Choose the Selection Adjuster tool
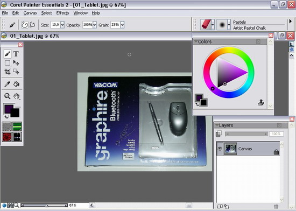Image resolution: width=296 pixels, height=211 pixels. point(16,72)
